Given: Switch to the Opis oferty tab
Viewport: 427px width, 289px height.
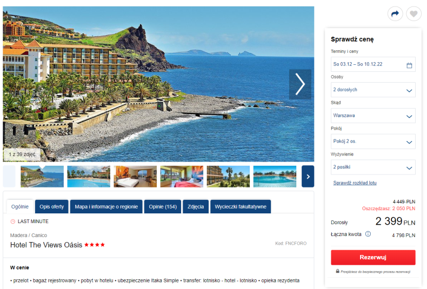Looking at the screenshot, I should 52,206.
